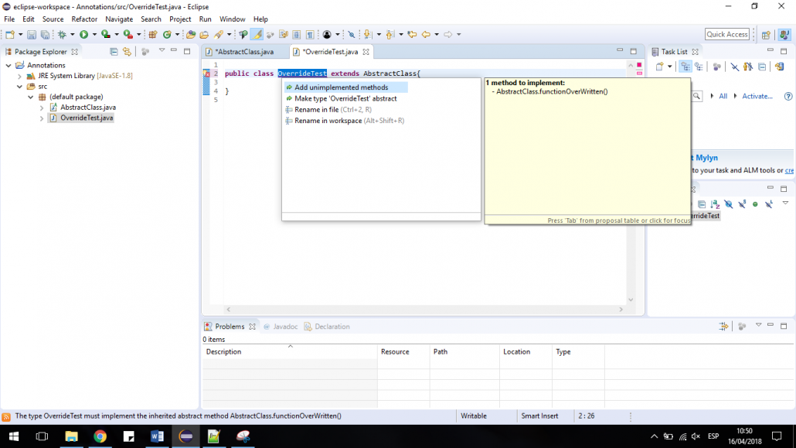Toggle Mark Occurrences with the highlighter icon
The width and height of the screenshot is (796, 448).
[x=256, y=34]
